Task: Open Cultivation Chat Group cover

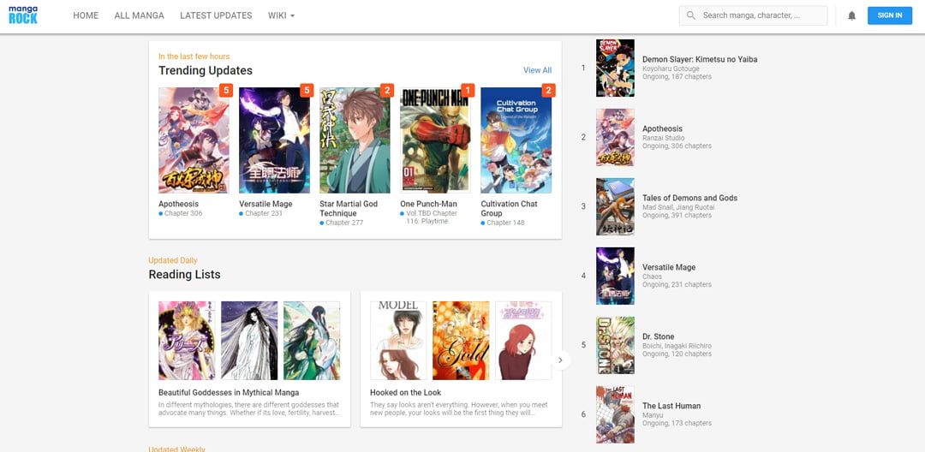Action: [x=516, y=140]
